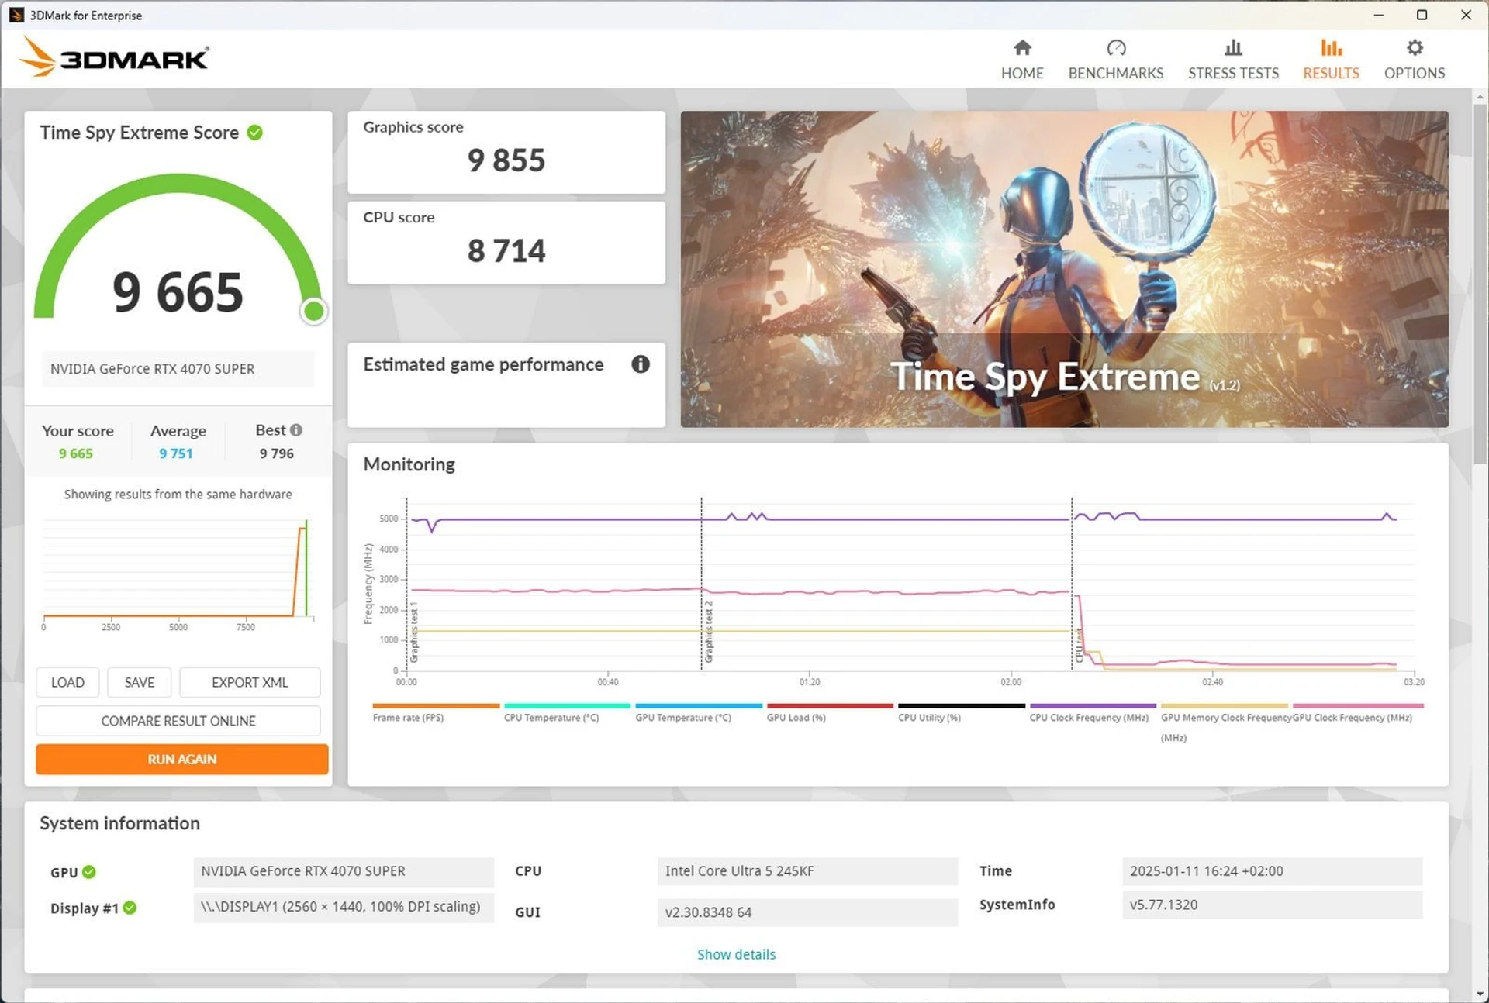The height and width of the screenshot is (1003, 1489).
Task: Click the GPU field in System information
Action: click(x=344, y=871)
